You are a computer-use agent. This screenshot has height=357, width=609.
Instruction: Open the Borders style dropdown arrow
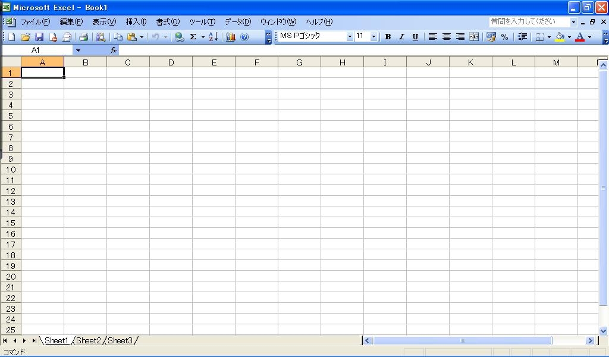tap(549, 37)
